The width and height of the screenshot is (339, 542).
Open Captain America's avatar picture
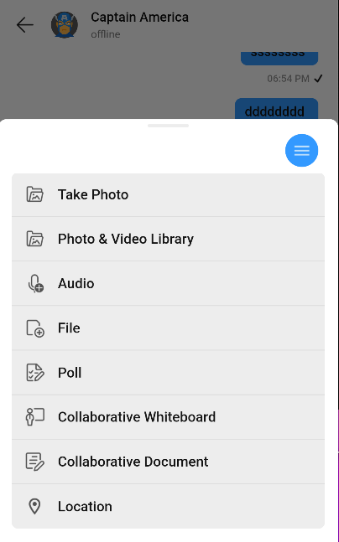click(65, 25)
